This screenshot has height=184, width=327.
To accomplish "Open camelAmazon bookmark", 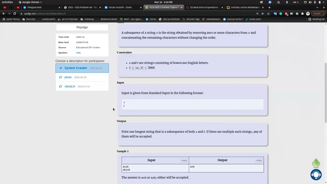I will point(211,19).
